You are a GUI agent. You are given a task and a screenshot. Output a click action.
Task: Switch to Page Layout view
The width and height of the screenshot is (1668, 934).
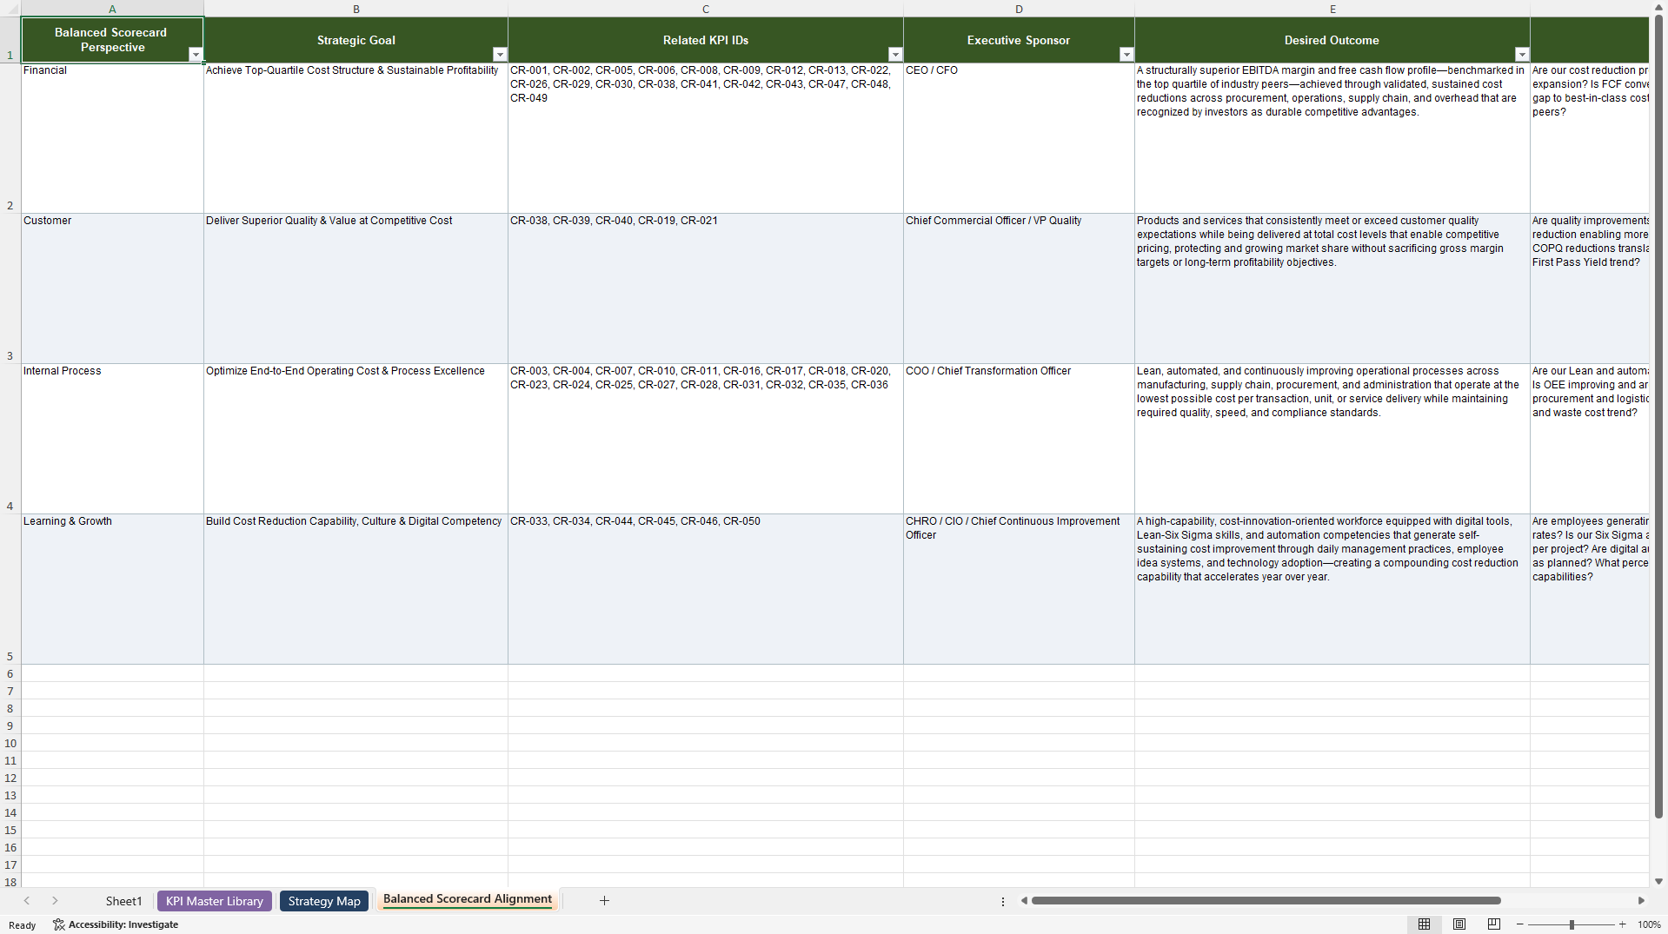[1459, 924]
